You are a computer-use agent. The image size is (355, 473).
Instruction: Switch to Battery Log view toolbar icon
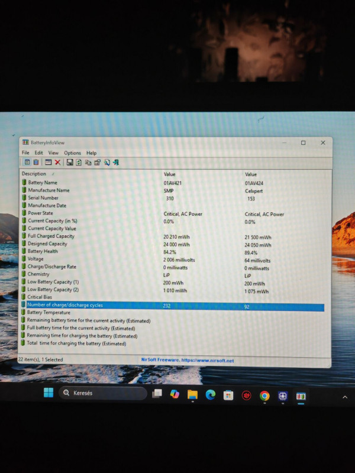tap(36, 162)
